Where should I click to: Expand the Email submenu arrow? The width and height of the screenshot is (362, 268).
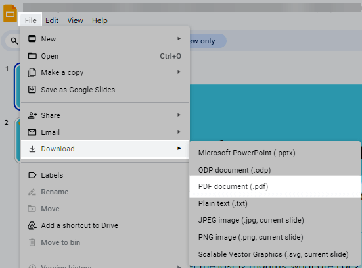pos(179,132)
